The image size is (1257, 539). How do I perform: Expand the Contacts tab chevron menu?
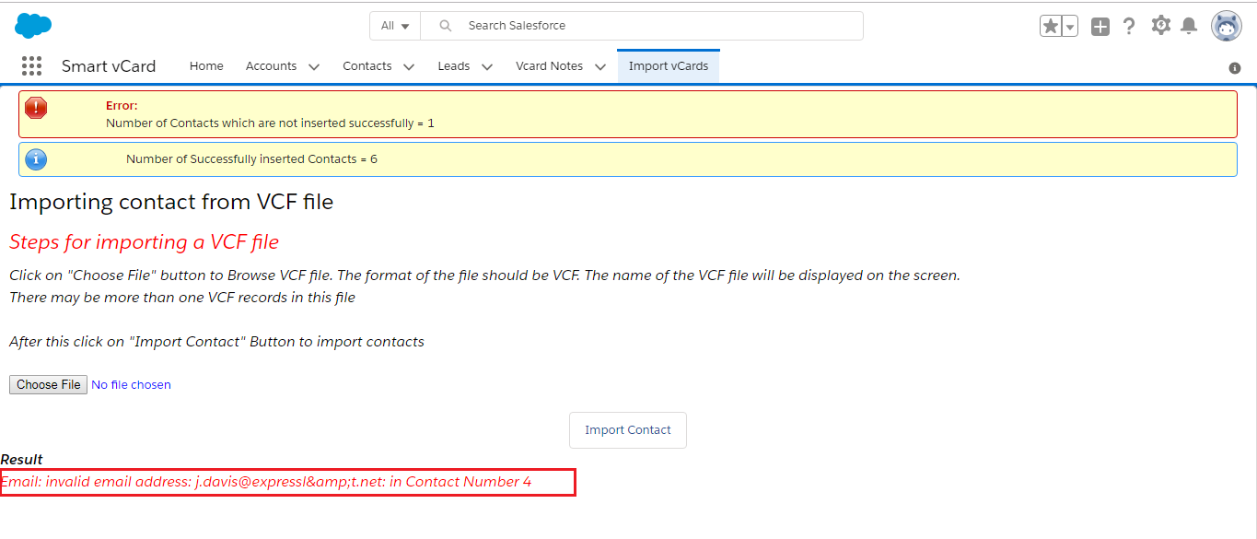point(409,66)
